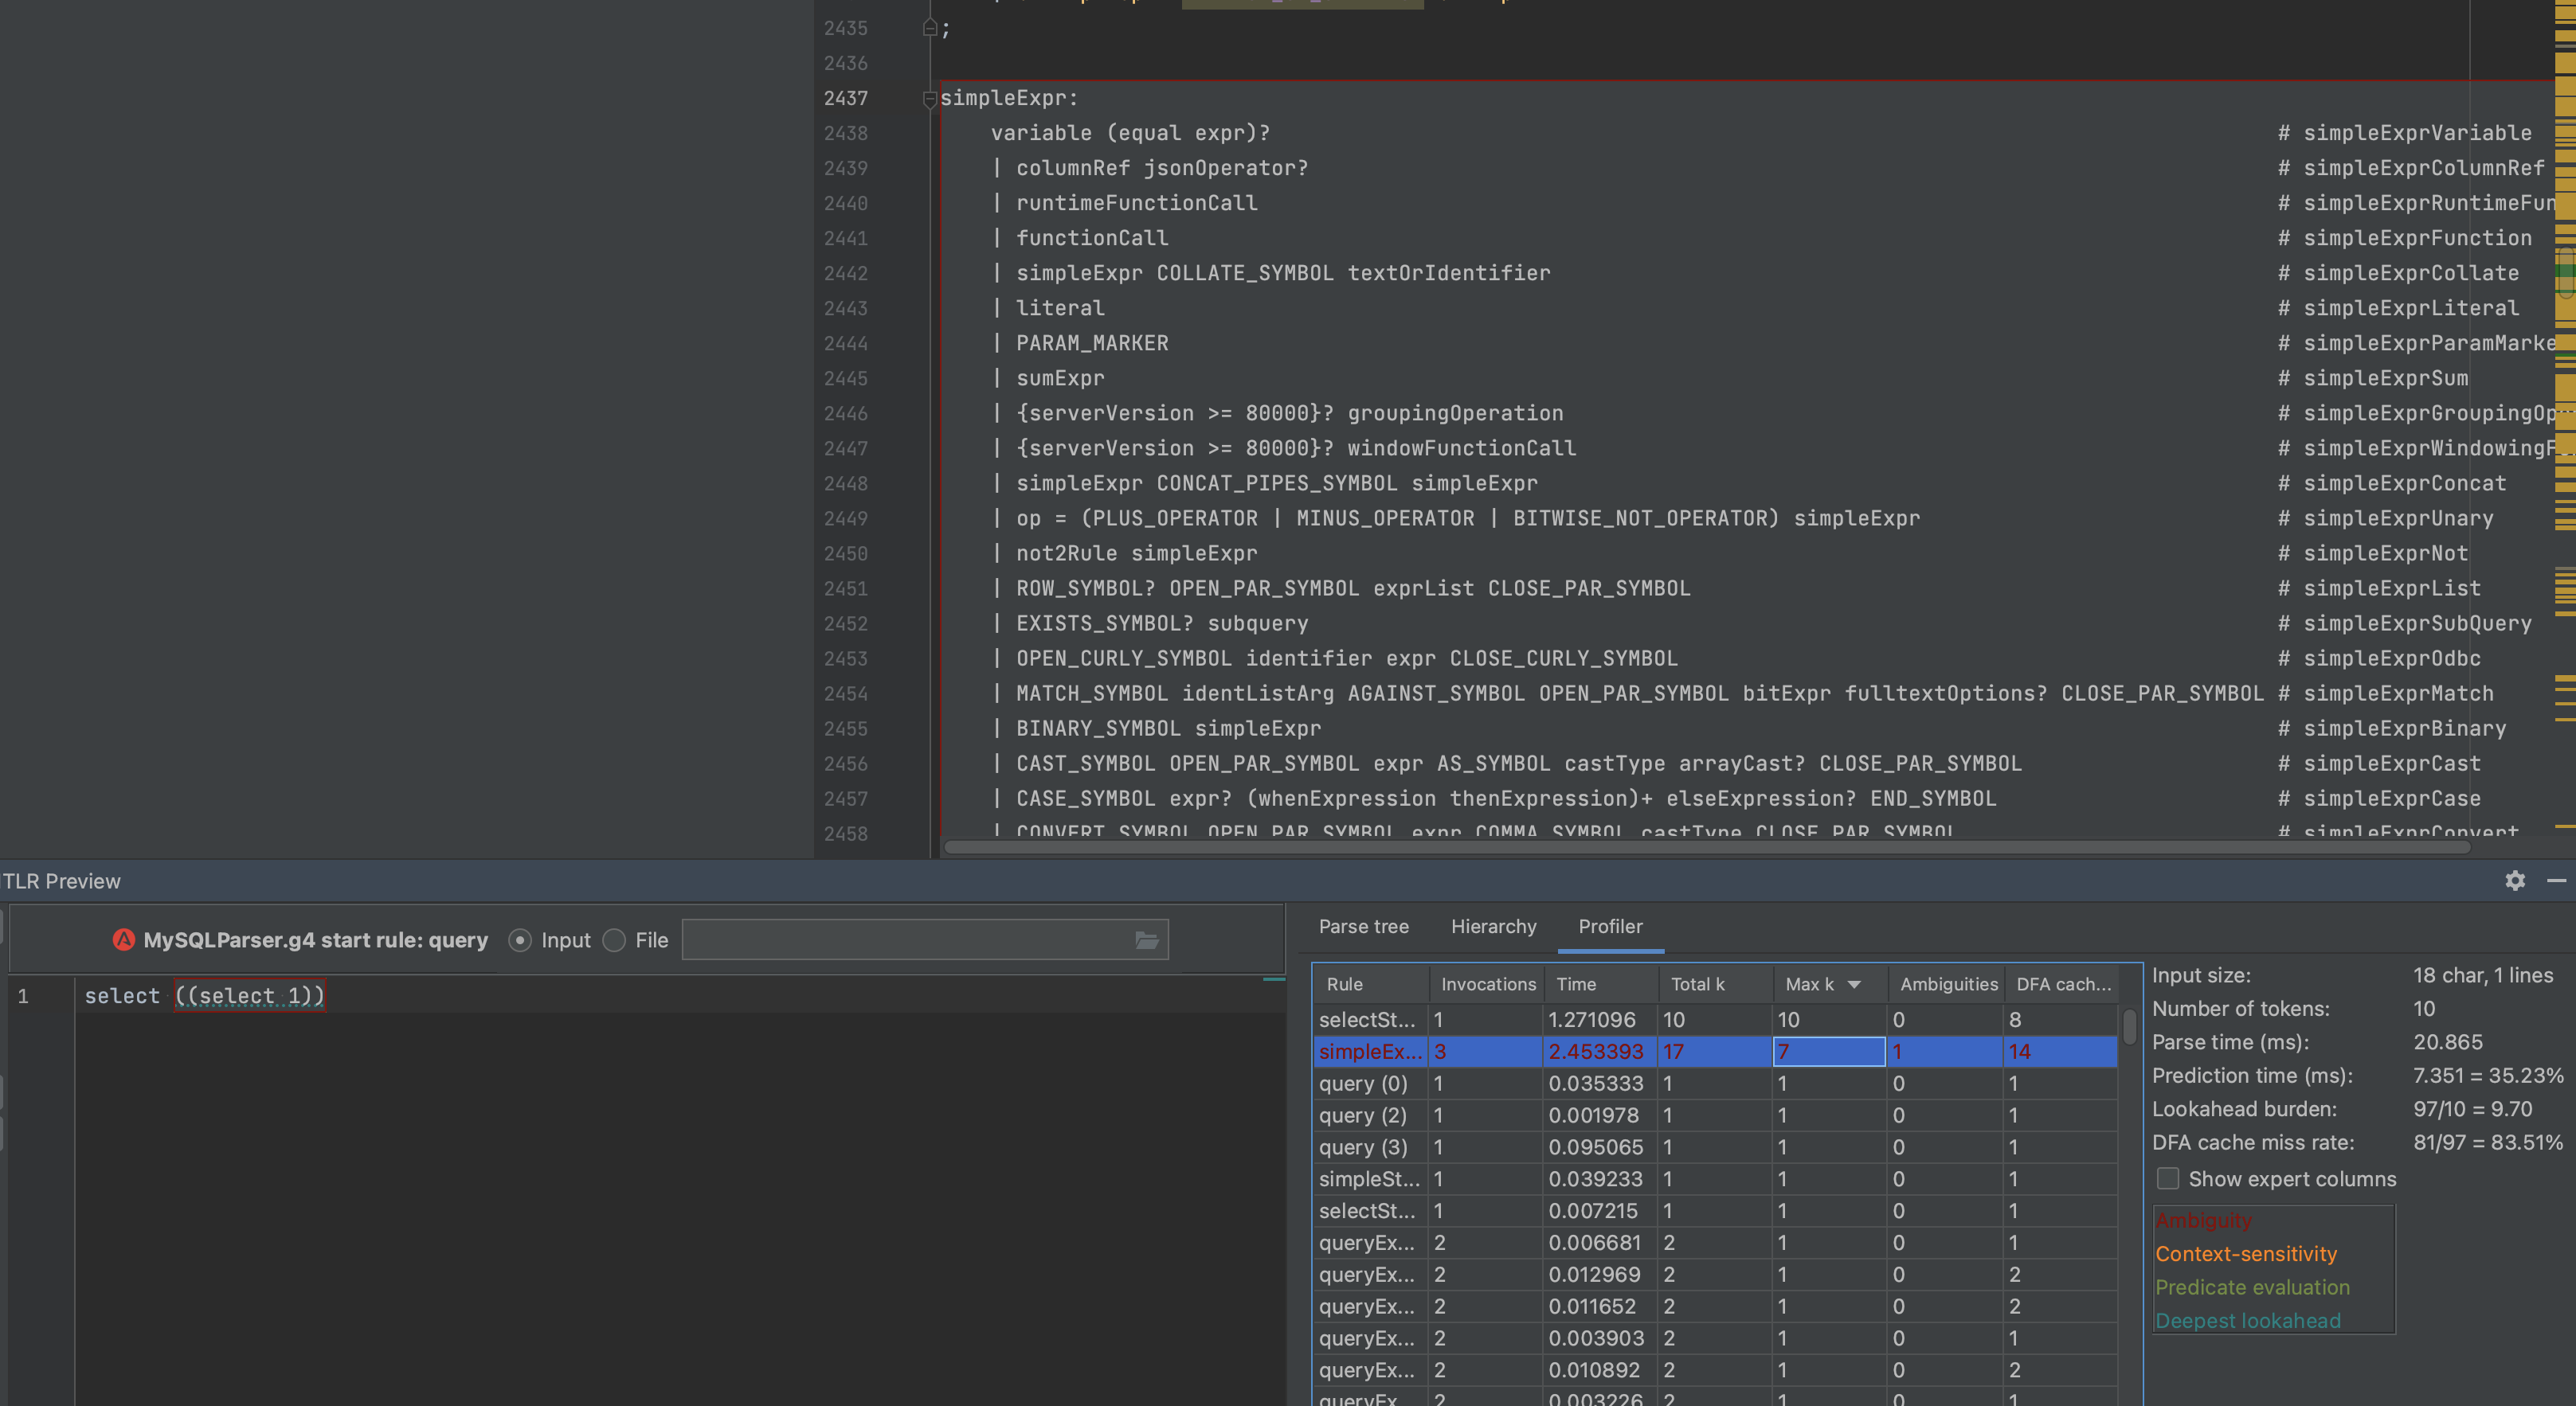The width and height of the screenshot is (2576, 1406).
Task: Switch to the Parse tree tab
Action: [x=1363, y=927]
